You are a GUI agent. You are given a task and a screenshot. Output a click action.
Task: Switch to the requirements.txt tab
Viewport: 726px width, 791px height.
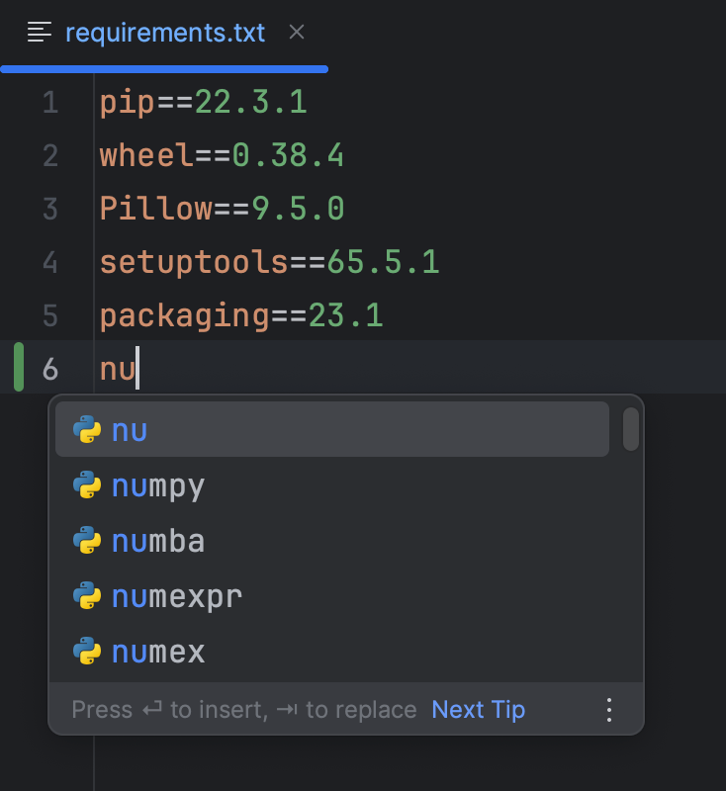click(163, 32)
